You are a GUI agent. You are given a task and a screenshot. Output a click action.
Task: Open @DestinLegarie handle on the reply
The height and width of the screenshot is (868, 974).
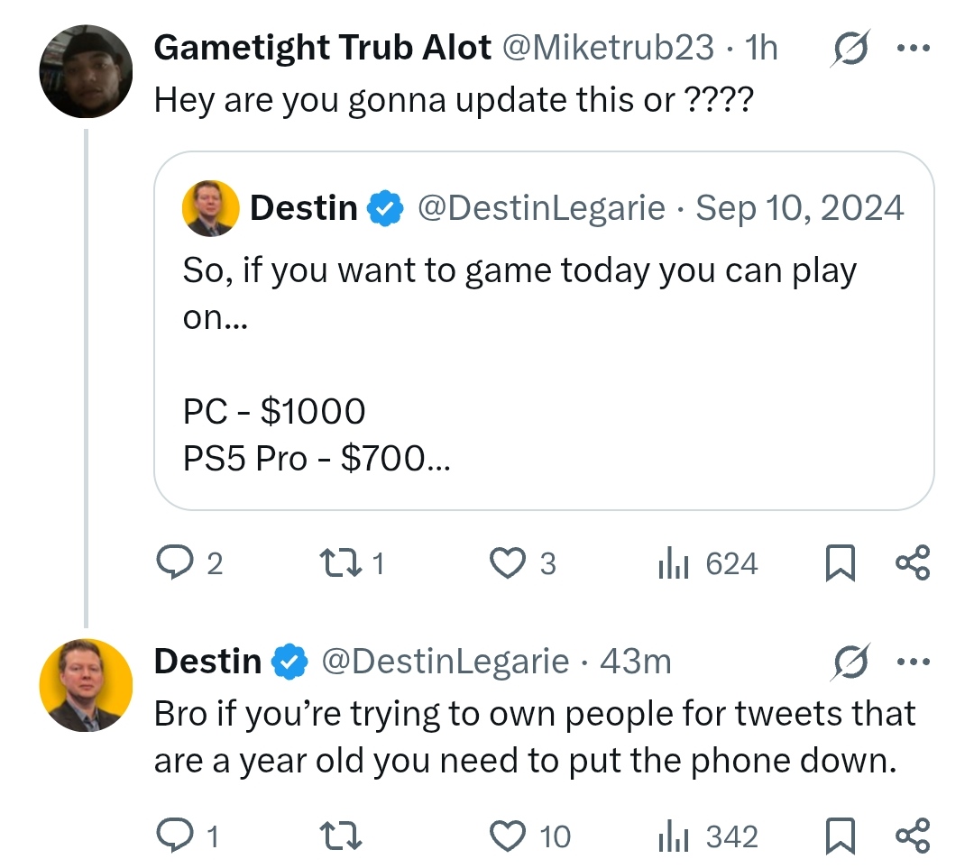[446, 662]
